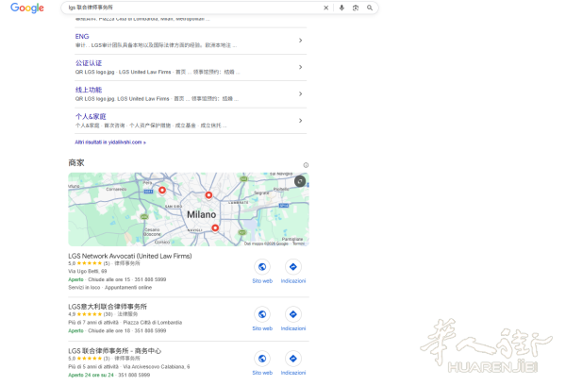This screenshot has width=566, height=386.
Task: Open Sito web icon for LGS Network Avvocati
Action: (262, 267)
